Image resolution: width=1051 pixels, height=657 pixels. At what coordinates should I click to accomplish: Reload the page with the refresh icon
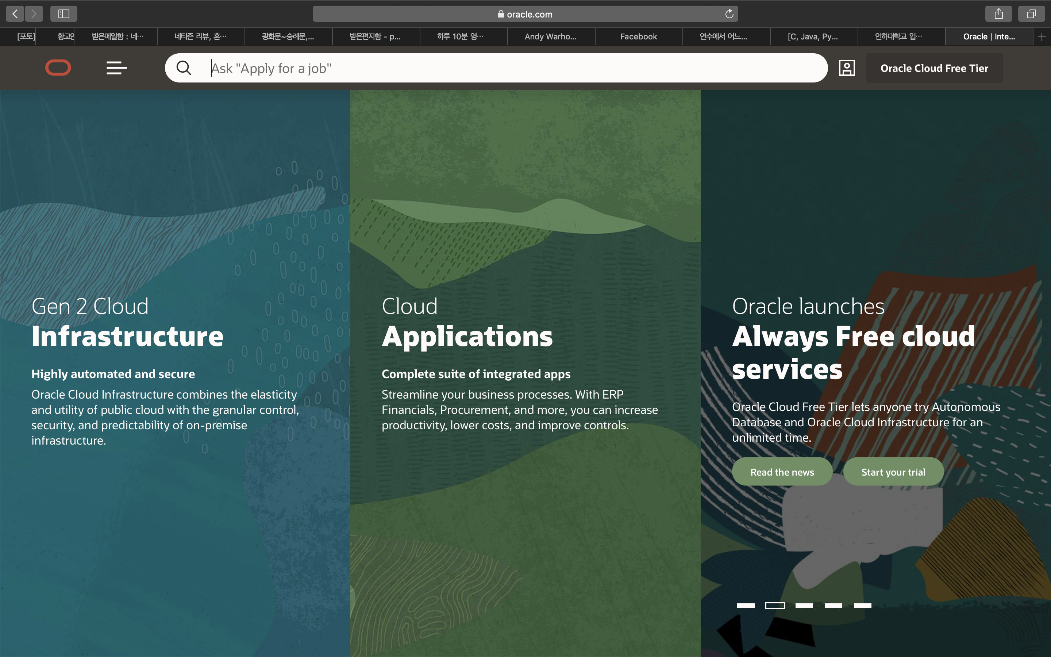[x=729, y=14]
